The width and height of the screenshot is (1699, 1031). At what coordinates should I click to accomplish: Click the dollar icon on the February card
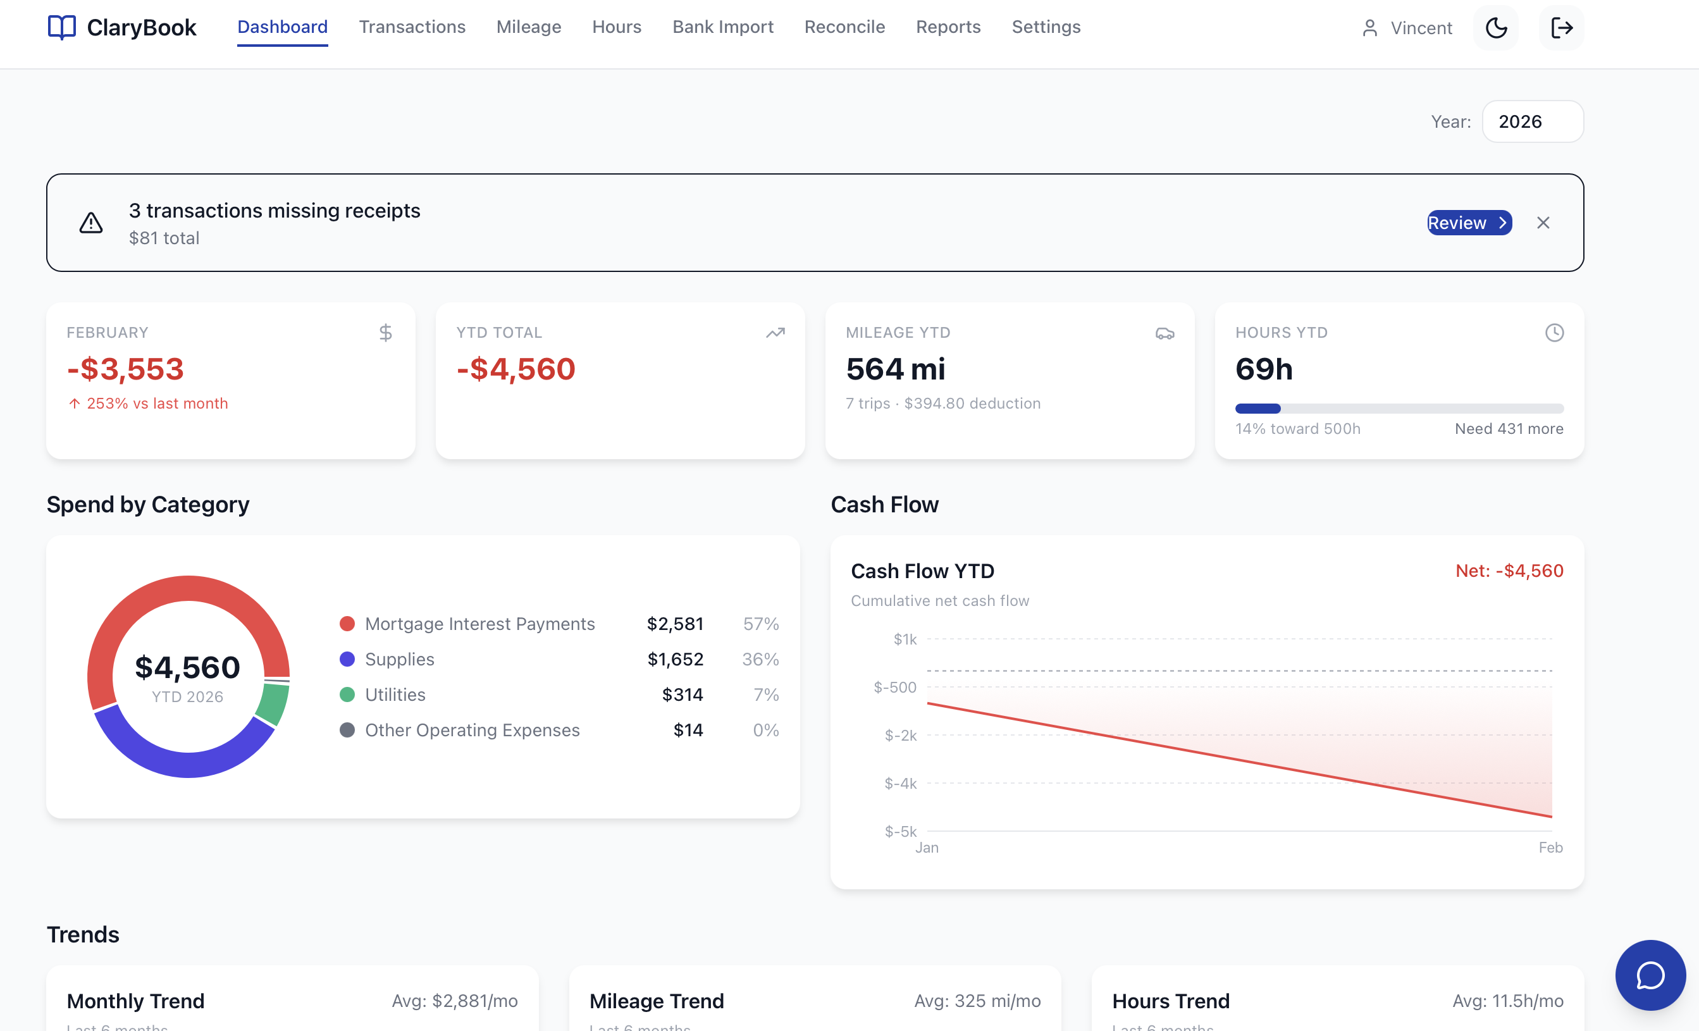(x=385, y=333)
